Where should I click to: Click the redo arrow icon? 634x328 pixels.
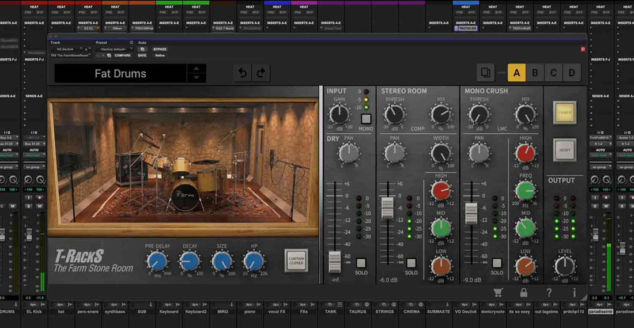click(x=261, y=73)
